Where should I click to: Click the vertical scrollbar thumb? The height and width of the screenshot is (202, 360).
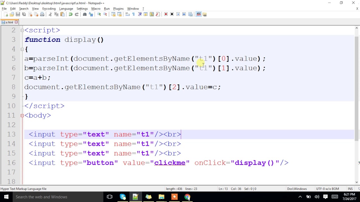357,88
